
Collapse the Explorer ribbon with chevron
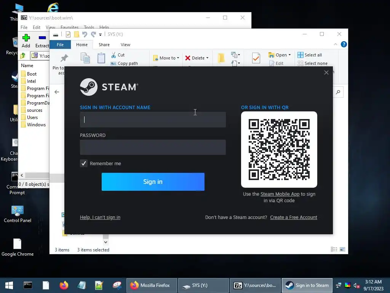pos(336,44)
